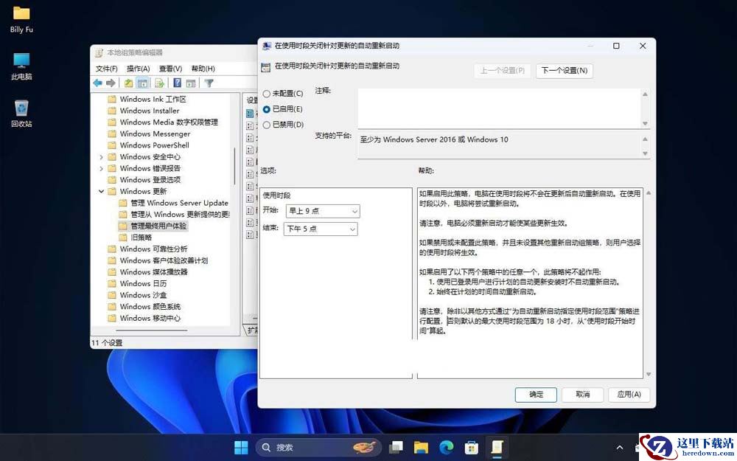Click the policy tree vertical scrollbar
Image resolution: width=737 pixels, height=461 pixels.
234,166
